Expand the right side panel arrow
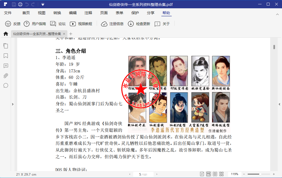 coord(280,104)
